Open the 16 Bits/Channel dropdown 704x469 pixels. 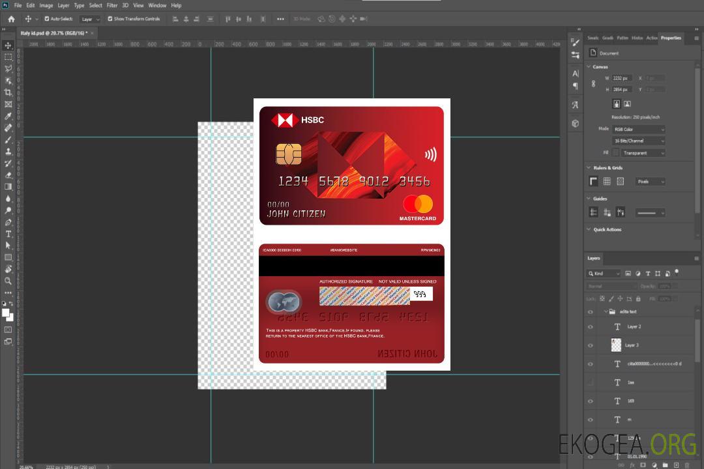[x=638, y=141]
